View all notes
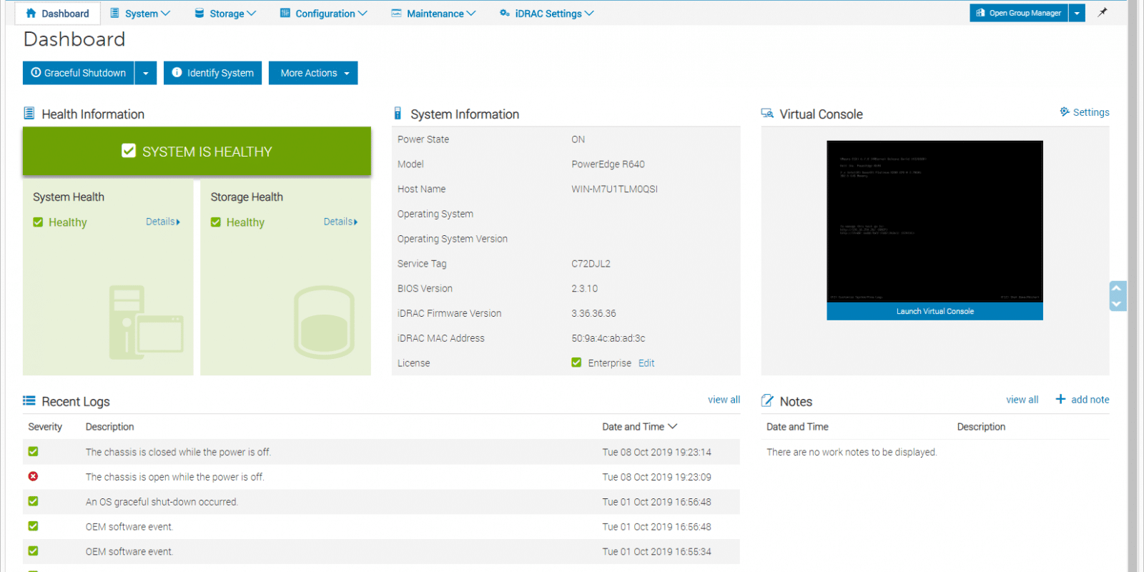 pyautogui.click(x=1022, y=400)
